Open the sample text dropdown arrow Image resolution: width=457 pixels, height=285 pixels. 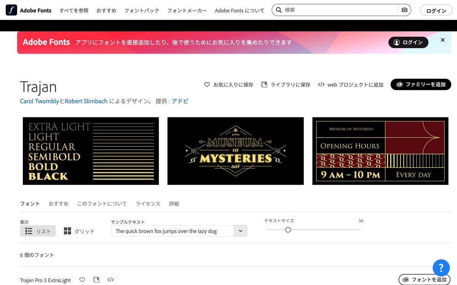(240, 231)
